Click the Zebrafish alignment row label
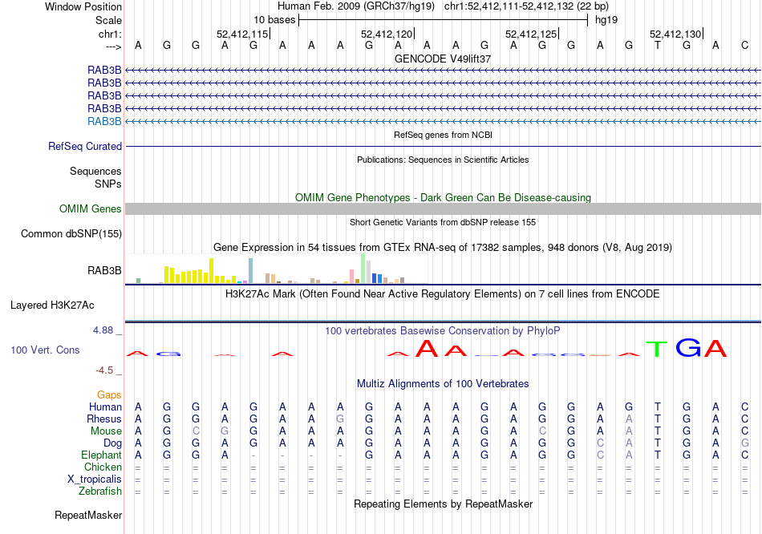This screenshot has width=762, height=534. (100, 492)
